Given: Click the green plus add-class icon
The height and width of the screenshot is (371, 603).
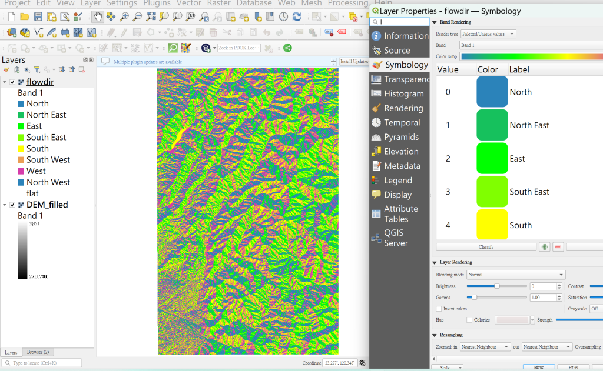Looking at the screenshot, I should point(544,247).
